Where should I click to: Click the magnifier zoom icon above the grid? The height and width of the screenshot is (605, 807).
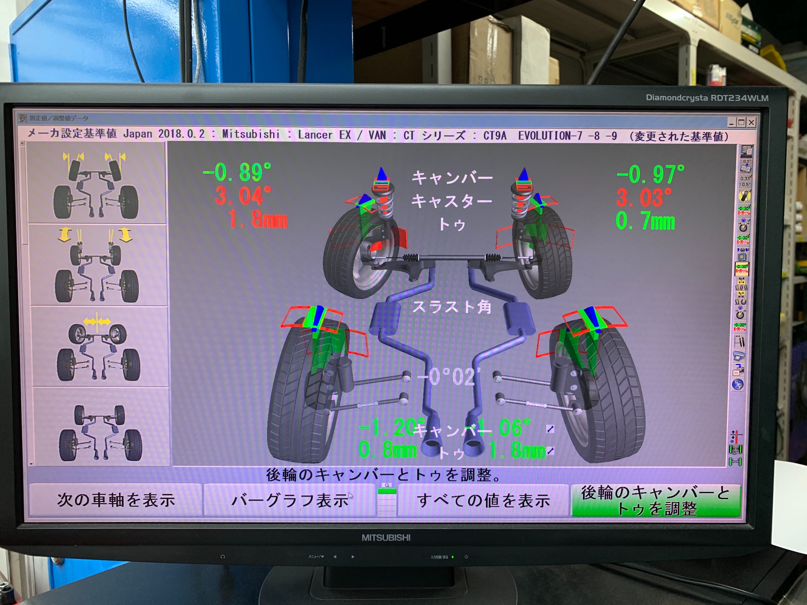[387, 485]
